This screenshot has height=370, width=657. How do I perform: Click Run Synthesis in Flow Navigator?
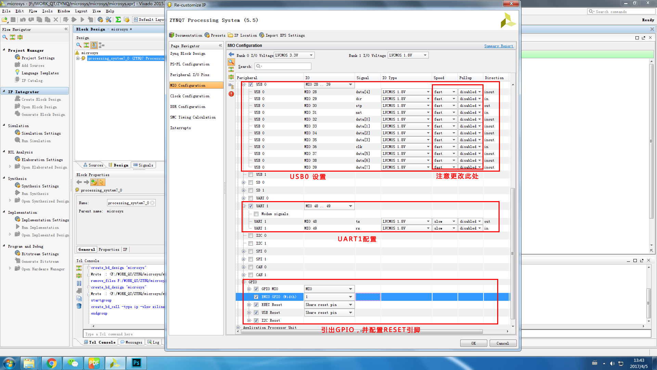pyautogui.click(x=32, y=194)
